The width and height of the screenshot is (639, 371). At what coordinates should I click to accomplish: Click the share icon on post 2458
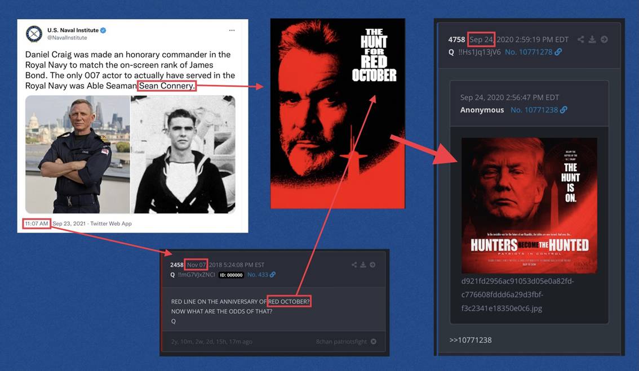(x=354, y=265)
